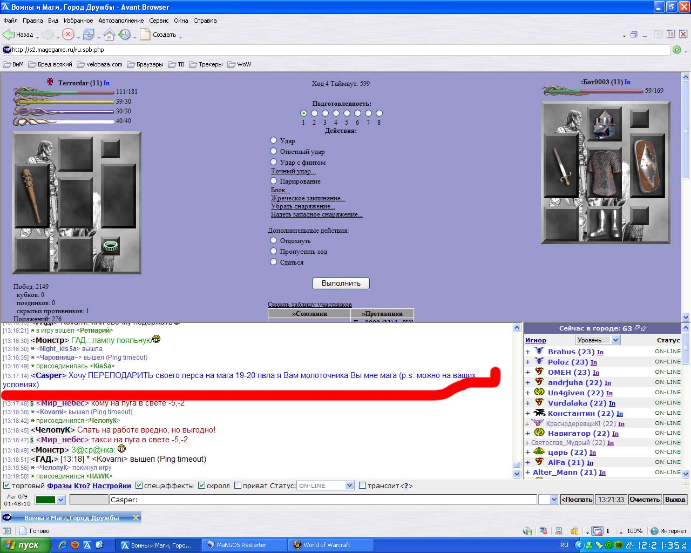Toggle the спецэффекты checkbox

pyautogui.click(x=139, y=485)
